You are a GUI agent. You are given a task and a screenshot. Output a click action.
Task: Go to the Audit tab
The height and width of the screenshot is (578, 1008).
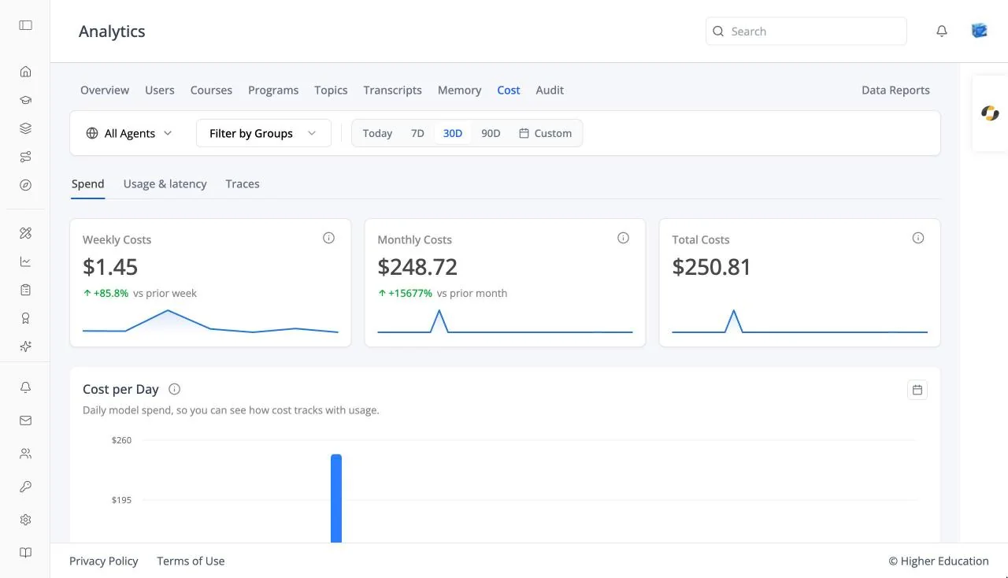pyautogui.click(x=550, y=90)
